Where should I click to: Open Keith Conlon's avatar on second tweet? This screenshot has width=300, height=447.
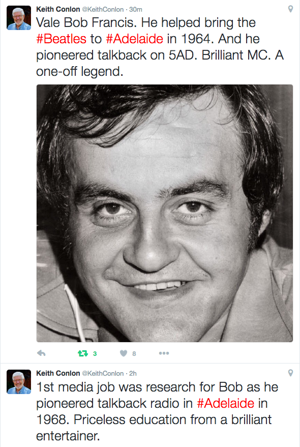[x=19, y=382]
